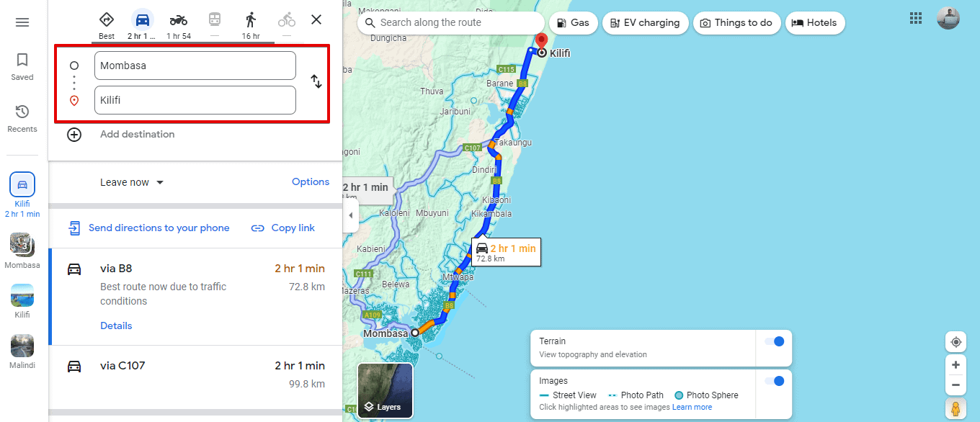Image resolution: width=980 pixels, height=422 pixels.
Task: Click the Mtwapa map label
Action: (458, 277)
